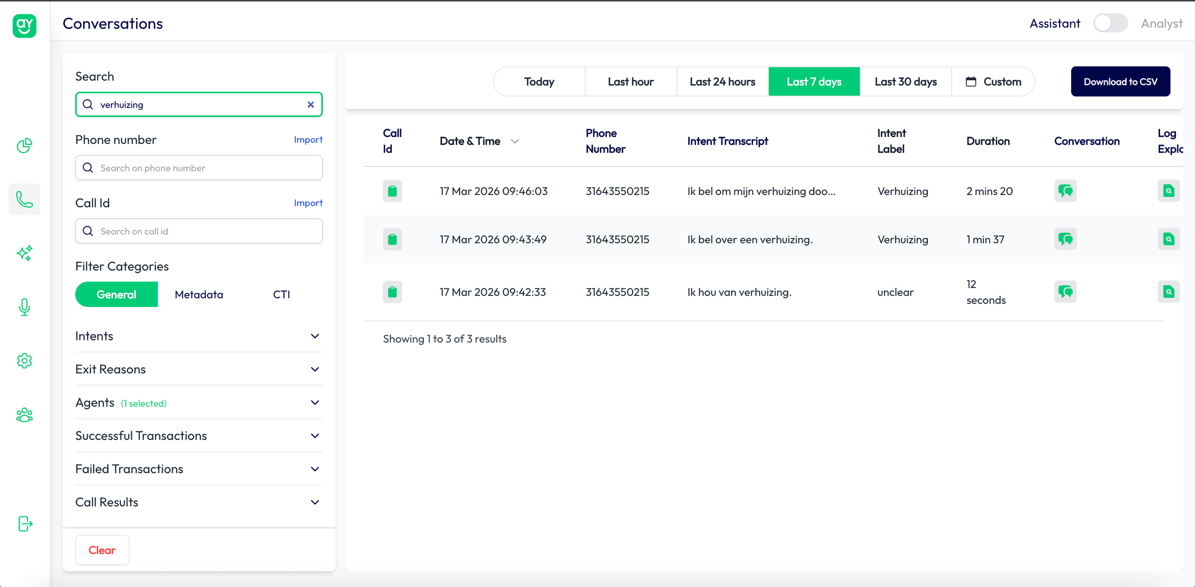The width and height of the screenshot is (1195, 587).
Task: Open settings via the gear icon
Action: click(24, 361)
